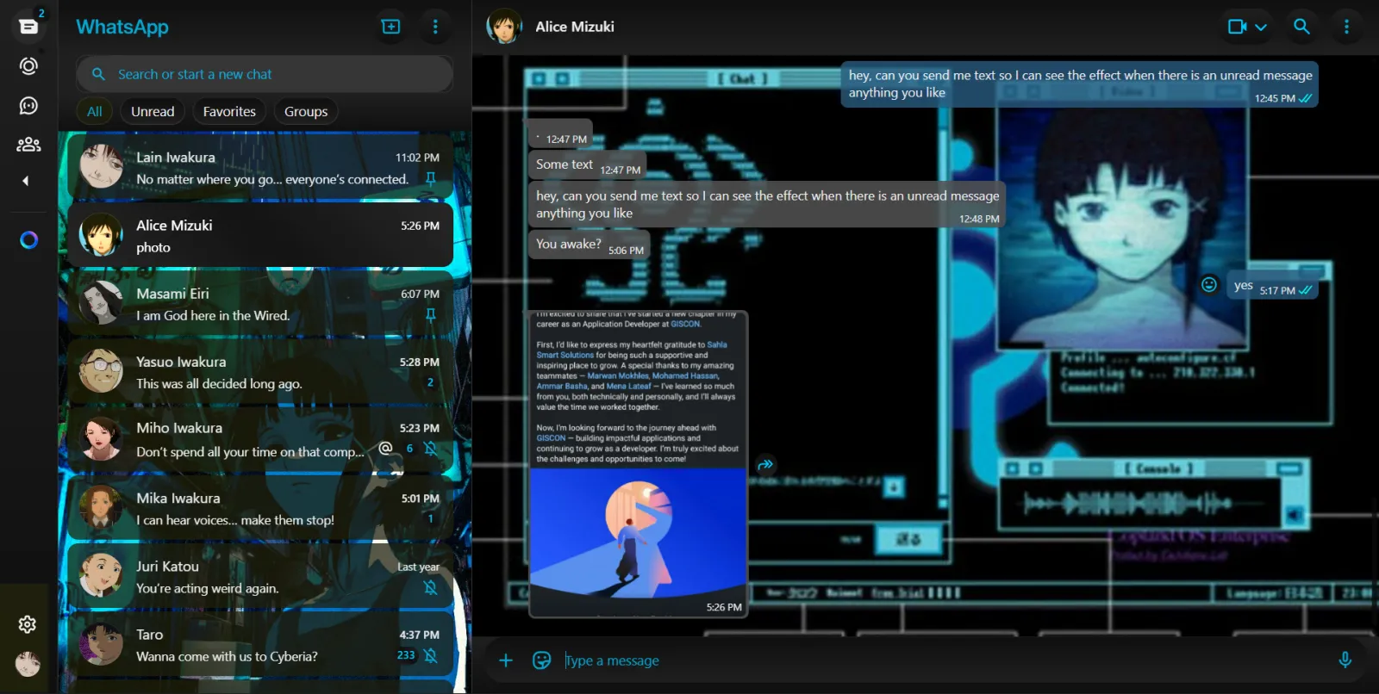Start a video call with Alice Mizuki
This screenshot has height=694, width=1379.
pyautogui.click(x=1238, y=27)
